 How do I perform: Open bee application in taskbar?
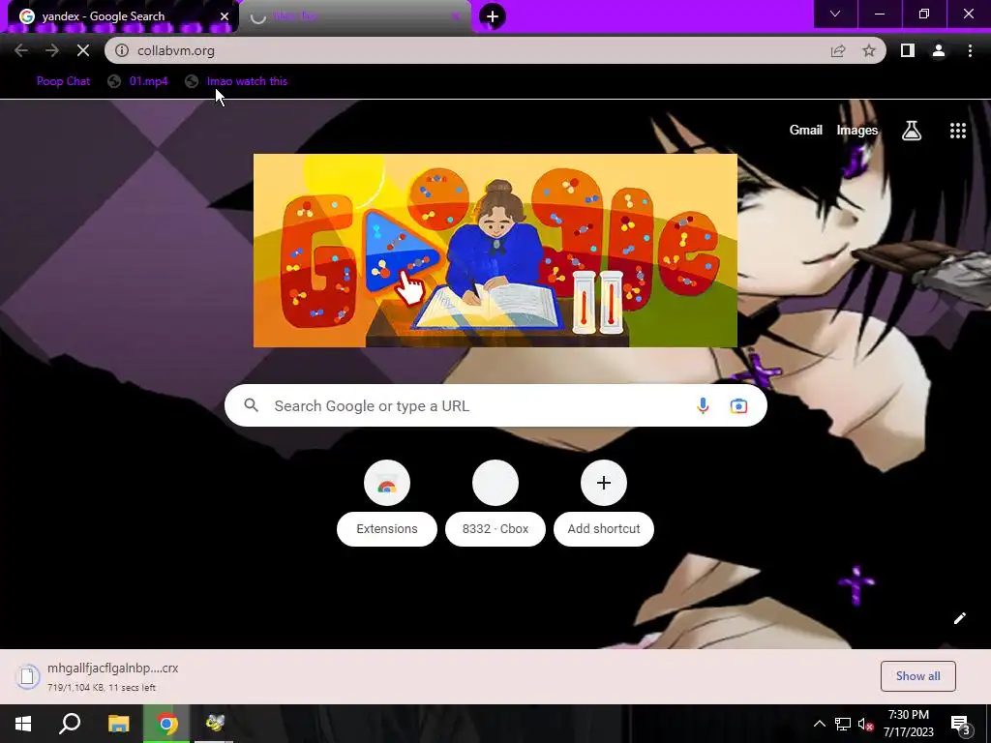(x=215, y=724)
